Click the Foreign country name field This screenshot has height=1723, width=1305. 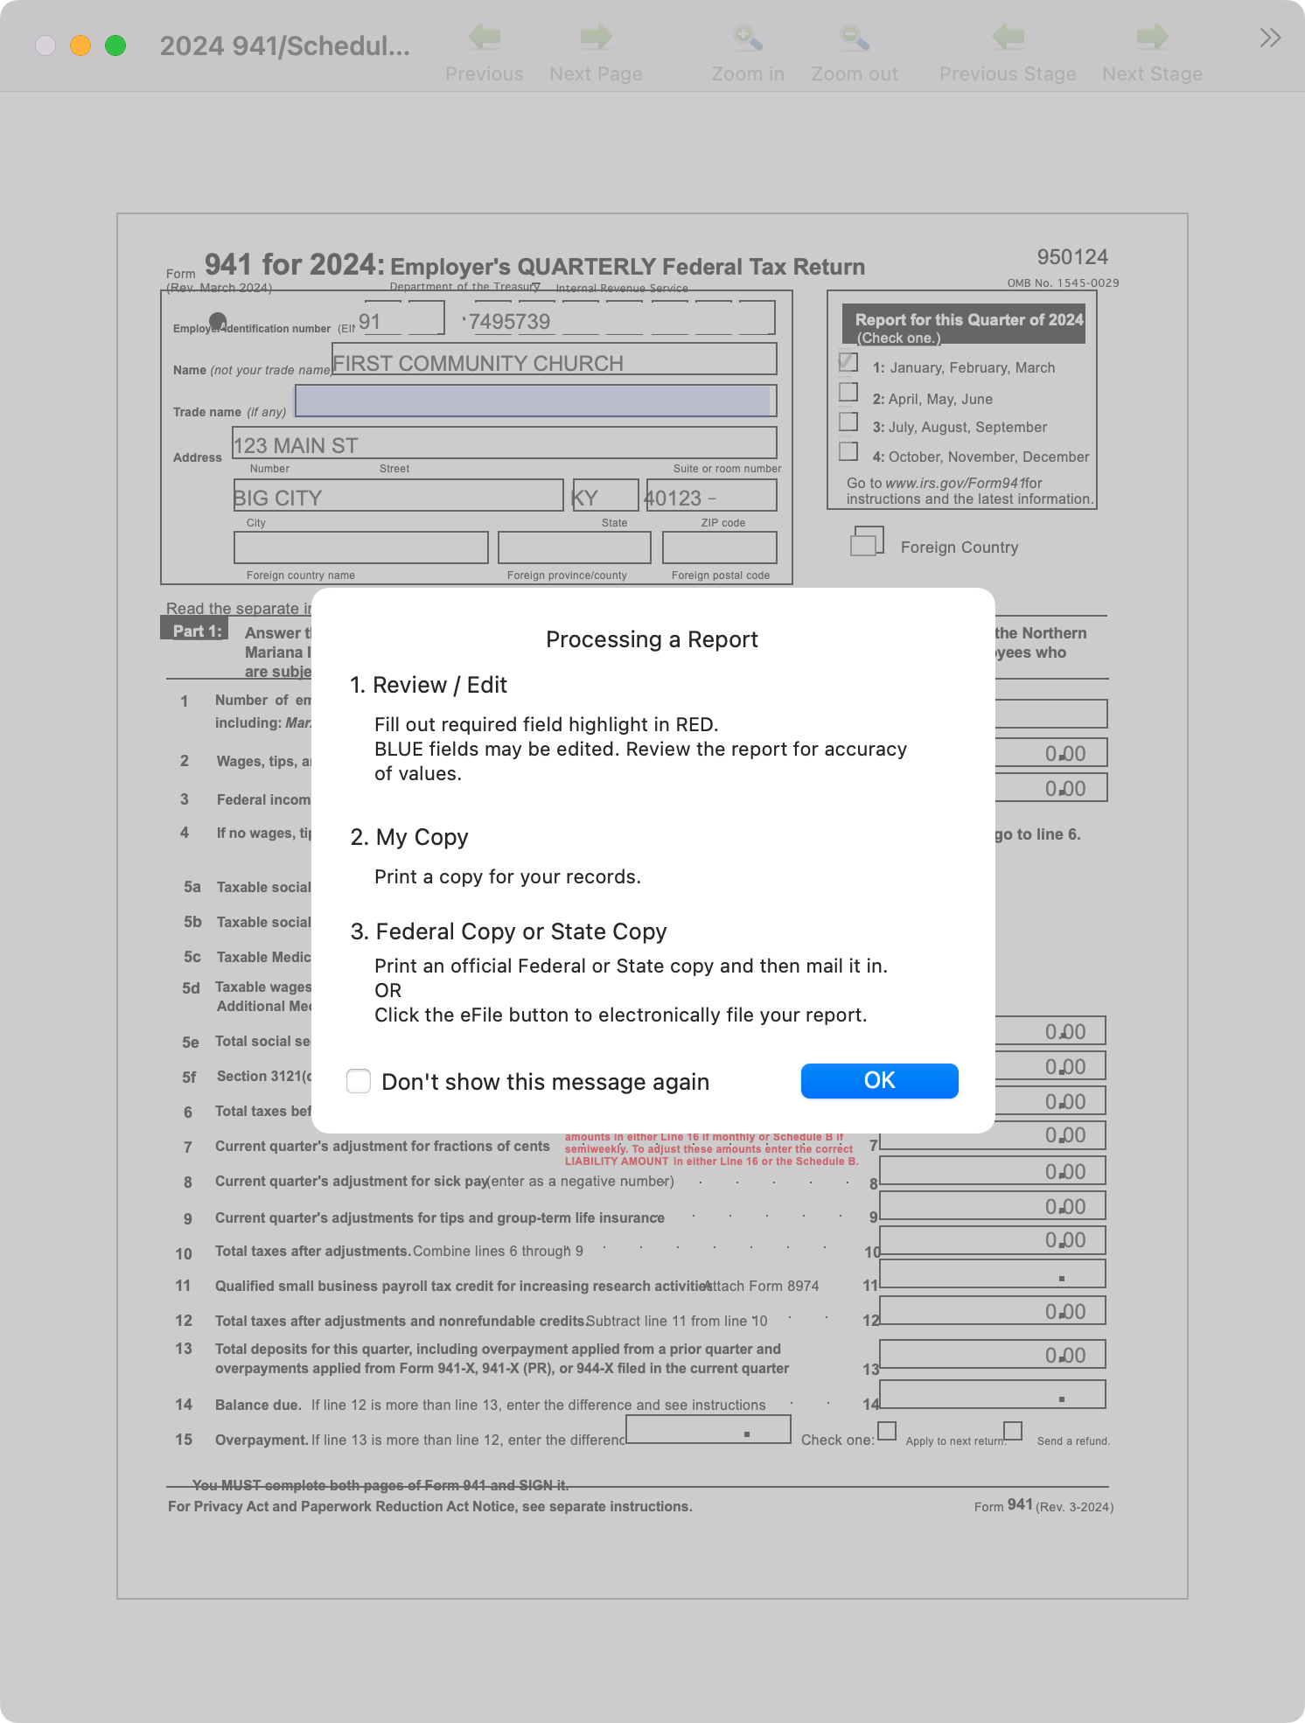(360, 548)
